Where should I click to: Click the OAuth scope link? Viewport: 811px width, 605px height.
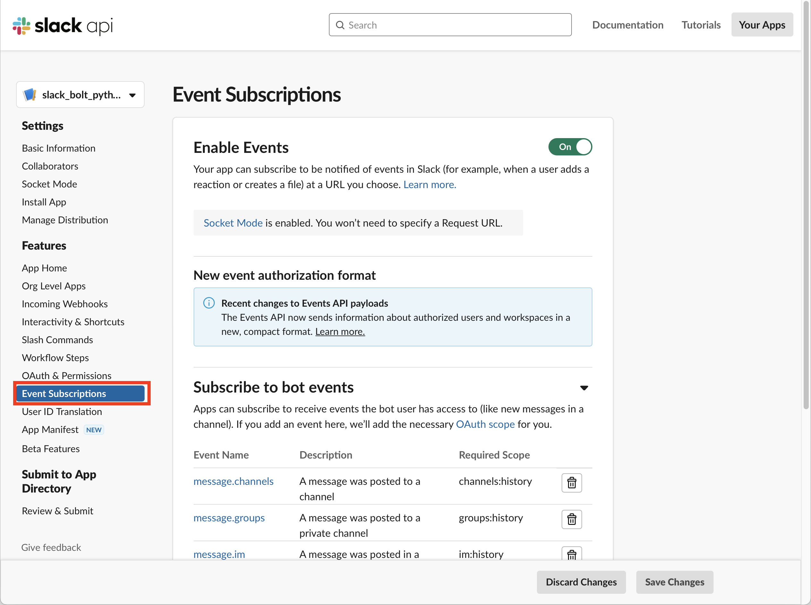pos(485,425)
